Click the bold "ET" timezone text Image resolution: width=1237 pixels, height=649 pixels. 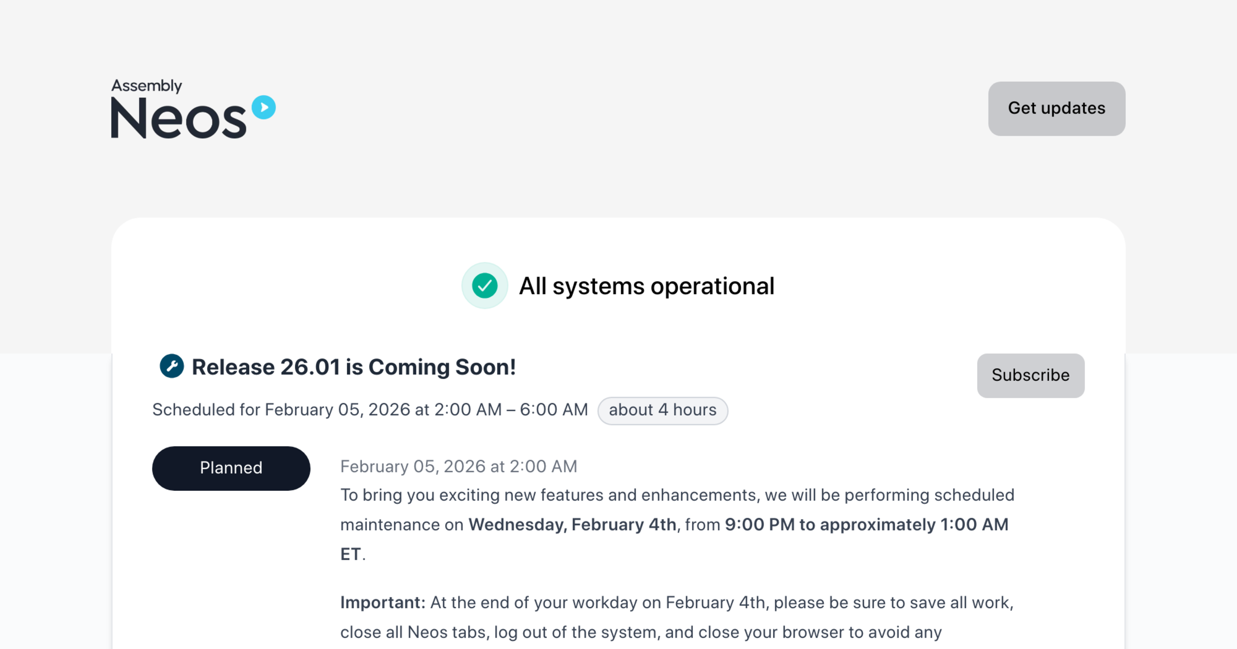[x=350, y=554]
